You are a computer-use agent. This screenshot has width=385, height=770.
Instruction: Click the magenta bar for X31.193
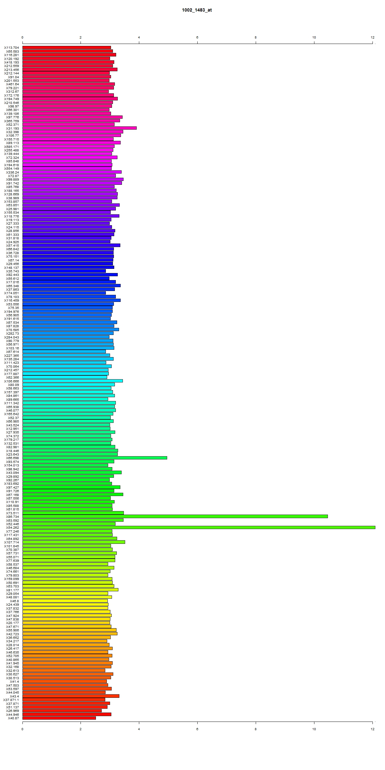[80, 128]
